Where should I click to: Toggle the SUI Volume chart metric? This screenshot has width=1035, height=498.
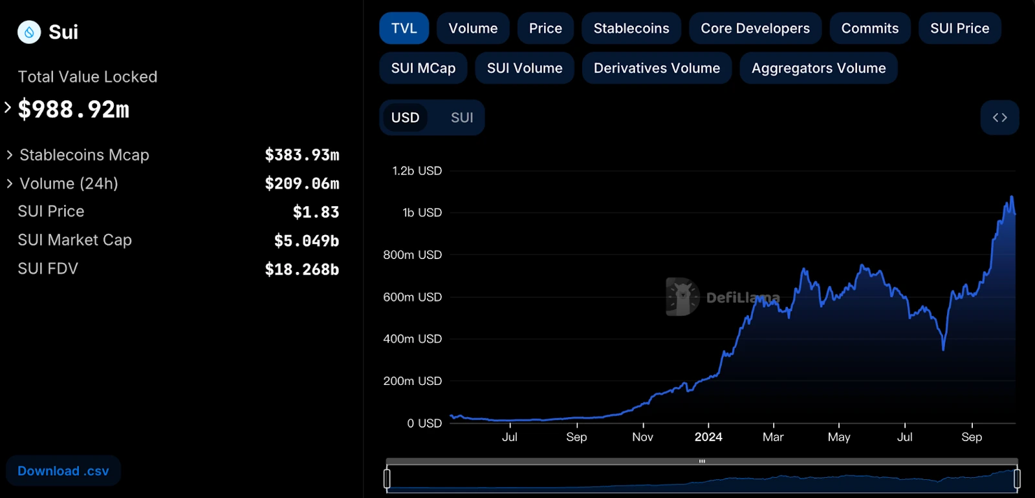(525, 68)
